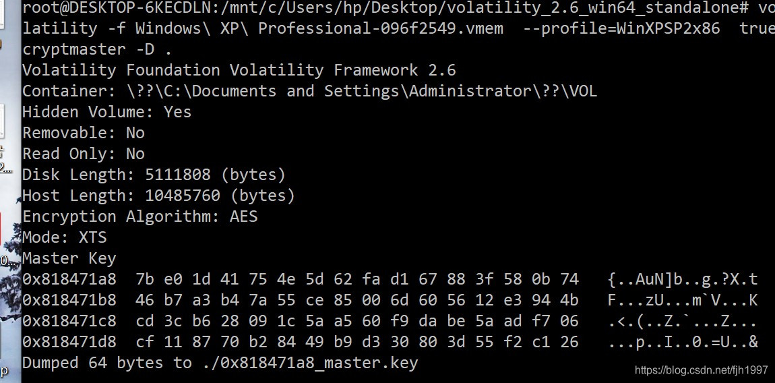Click the dumped 0x818471a8_master.key filename

point(319,363)
